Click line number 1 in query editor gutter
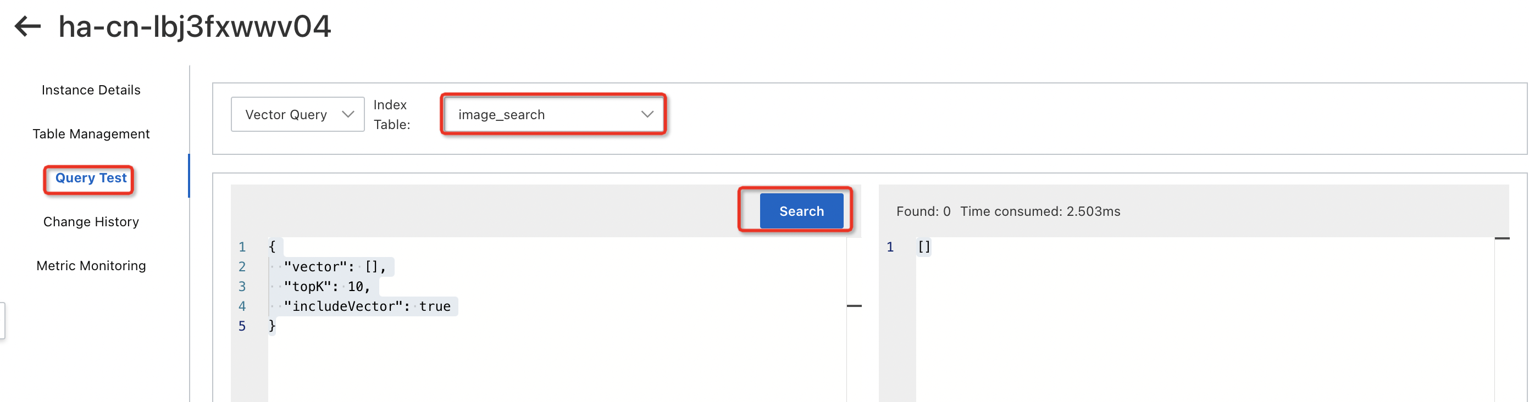Viewport: 1529px width, 402px height. 242,247
